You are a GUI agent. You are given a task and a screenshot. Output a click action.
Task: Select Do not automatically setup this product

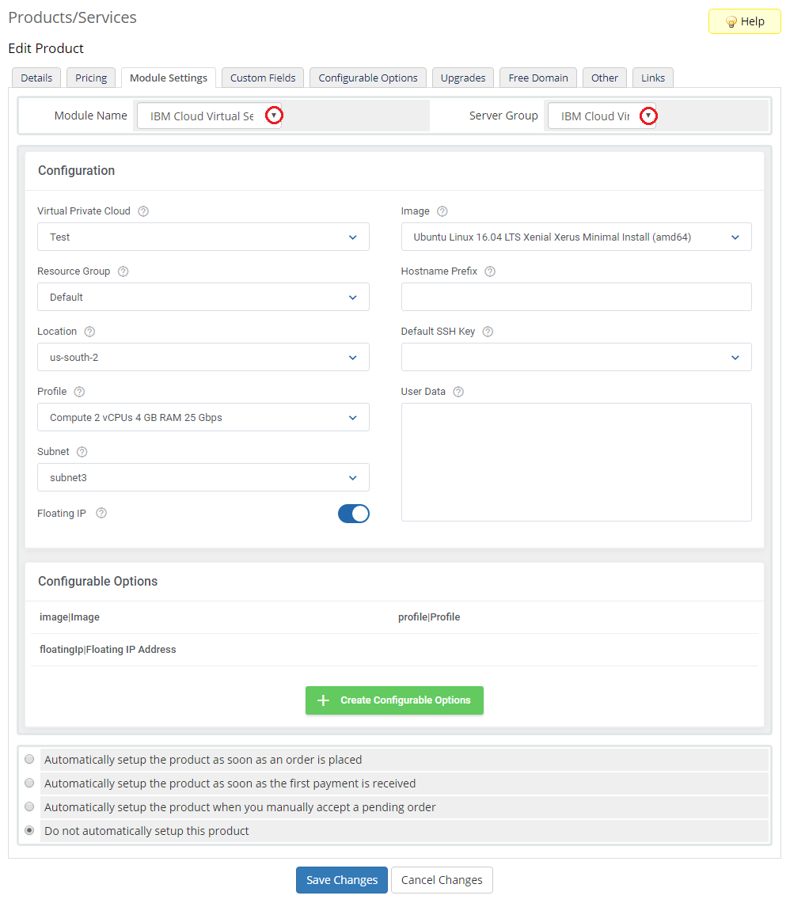(x=29, y=830)
